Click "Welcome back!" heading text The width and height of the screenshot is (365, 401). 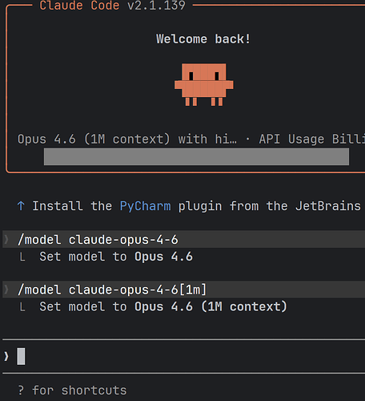click(203, 39)
